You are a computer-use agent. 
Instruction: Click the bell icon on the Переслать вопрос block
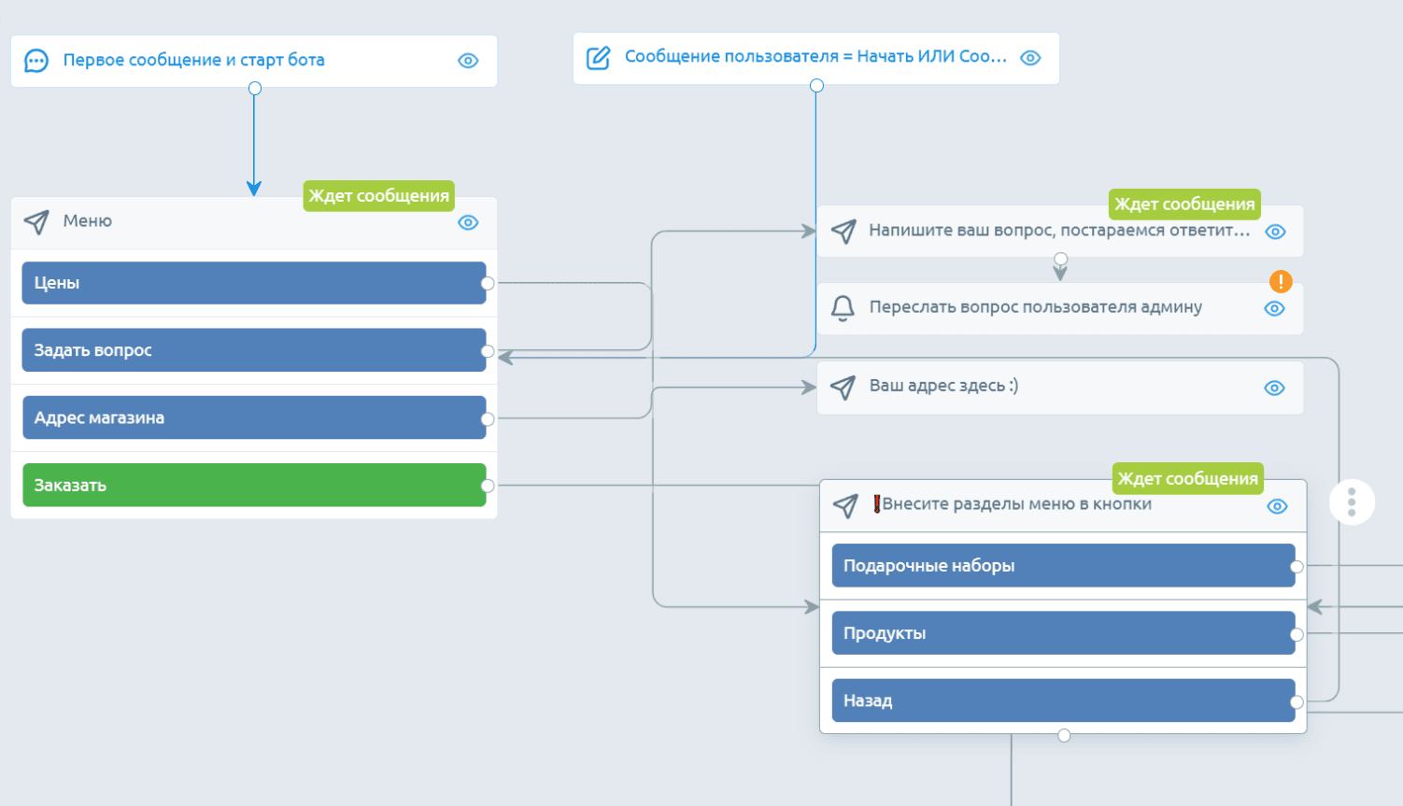843,307
